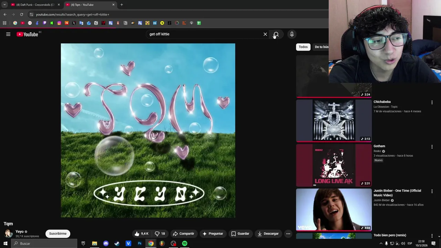Image resolution: width=441 pixels, height=248 pixels.
Task: Dislike the Tqm video
Action: pyautogui.click(x=160, y=234)
